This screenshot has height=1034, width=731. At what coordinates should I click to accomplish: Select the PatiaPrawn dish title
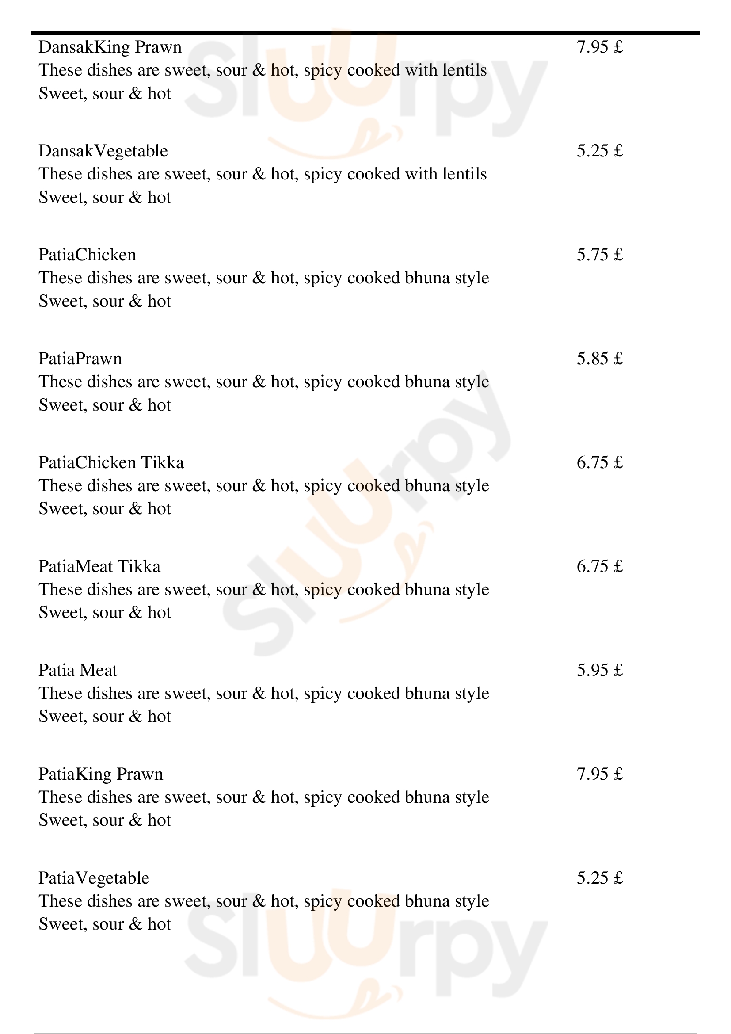80,359
